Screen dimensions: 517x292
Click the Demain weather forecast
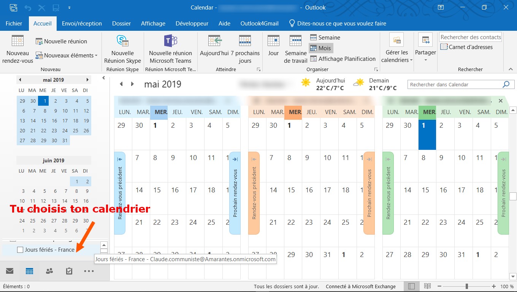375,84
